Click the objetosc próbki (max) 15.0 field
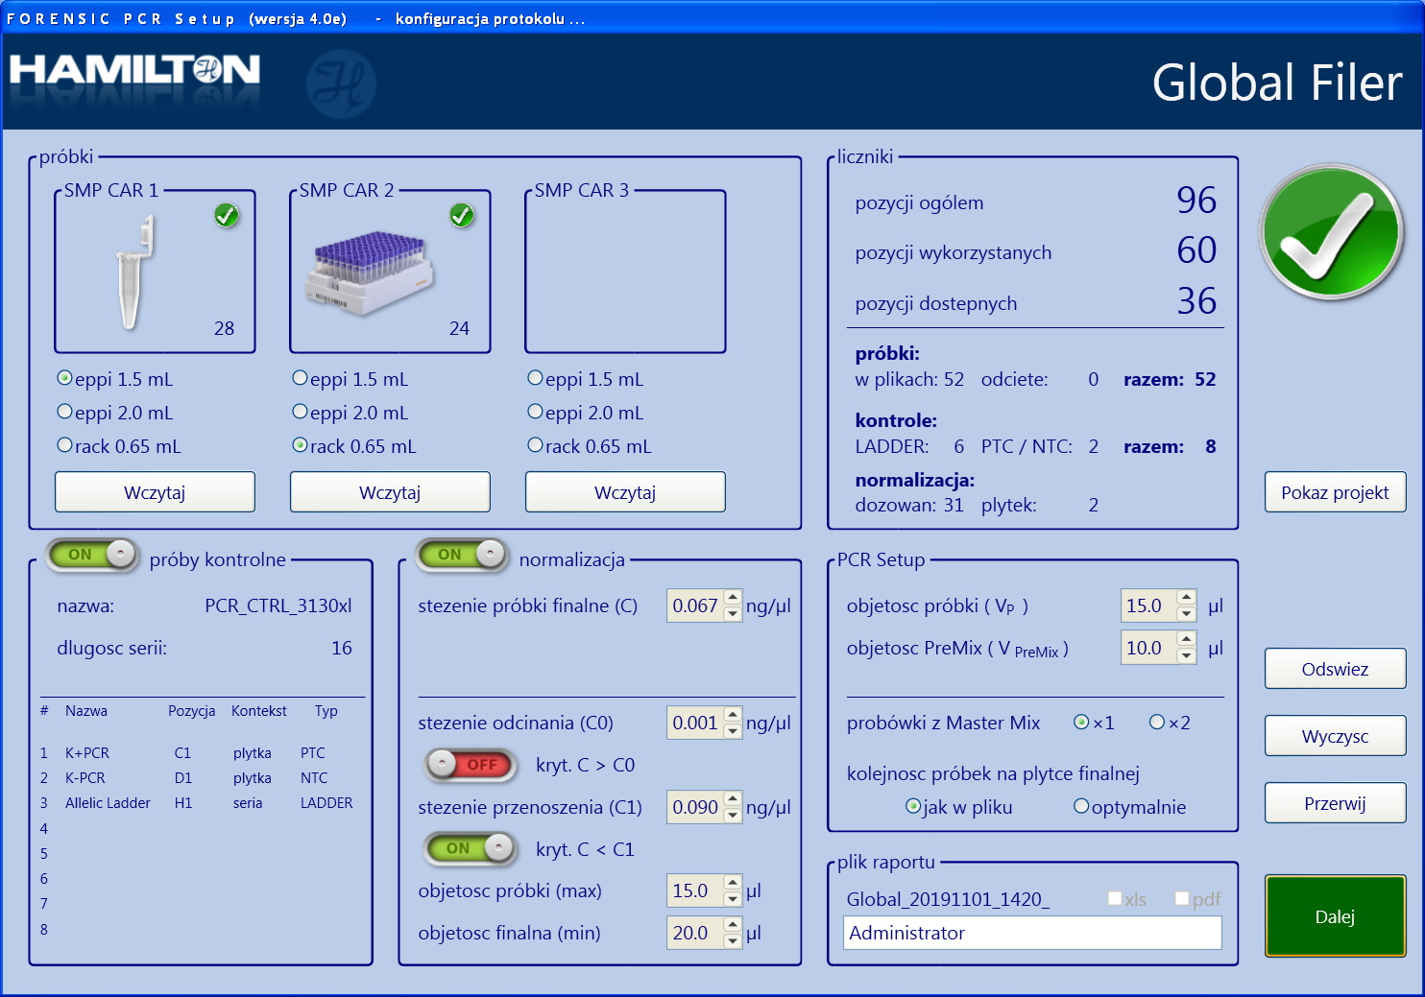 pos(695,890)
